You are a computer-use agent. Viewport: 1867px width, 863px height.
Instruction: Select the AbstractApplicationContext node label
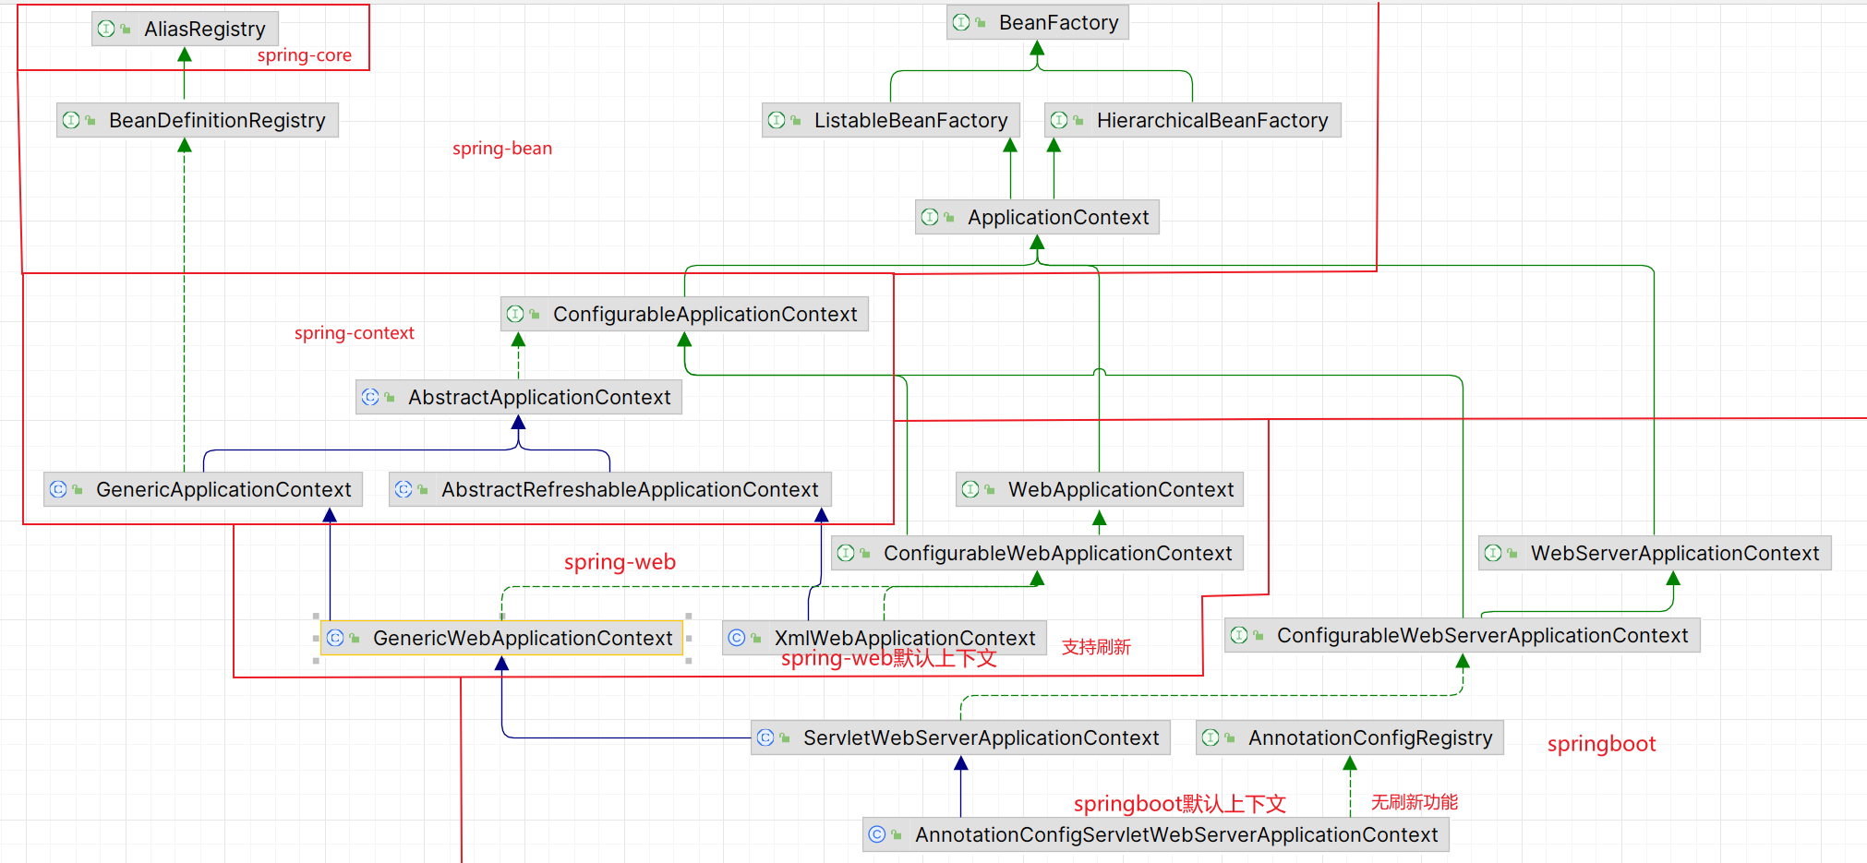(x=539, y=398)
